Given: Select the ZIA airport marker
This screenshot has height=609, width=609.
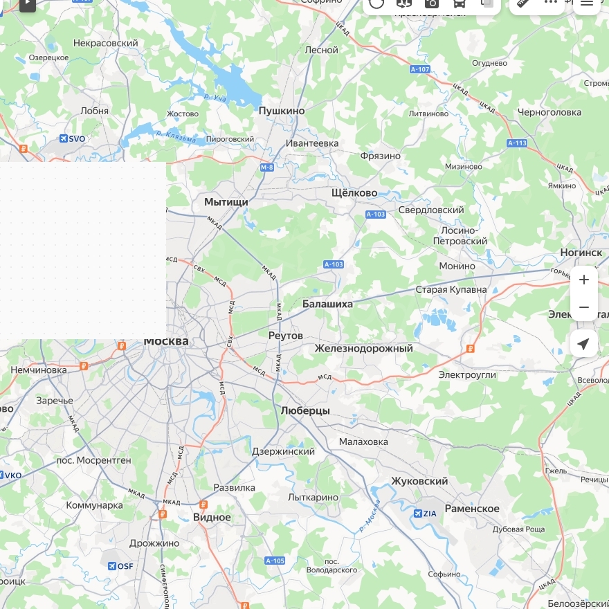Looking at the screenshot, I should 425,513.
